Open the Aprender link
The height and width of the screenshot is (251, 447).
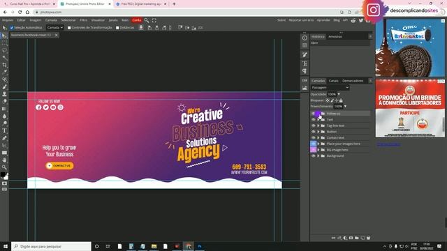point(323,20)
